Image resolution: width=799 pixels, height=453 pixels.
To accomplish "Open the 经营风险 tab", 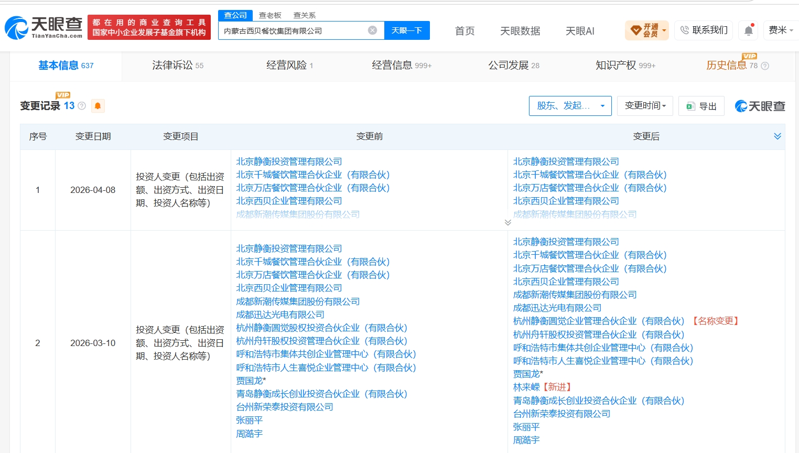I will 289,66.
